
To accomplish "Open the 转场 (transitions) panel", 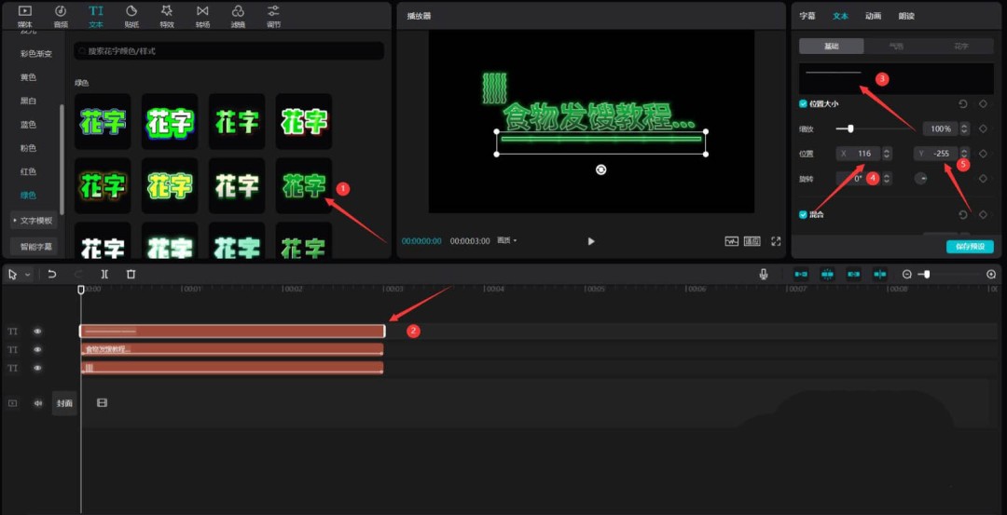I will (x=202, y=15).
